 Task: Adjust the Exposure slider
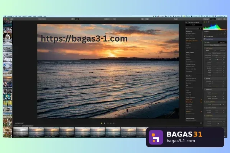pyautogui.click(x=217, y=62)
